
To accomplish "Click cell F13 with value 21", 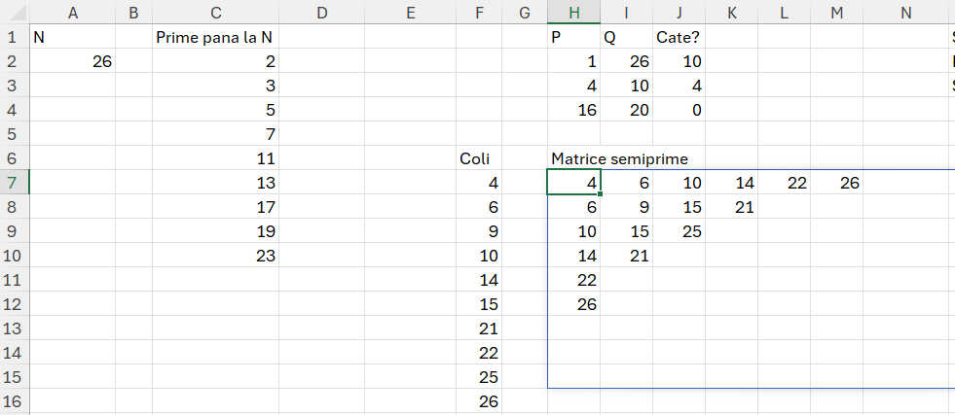I will point(480,329).
